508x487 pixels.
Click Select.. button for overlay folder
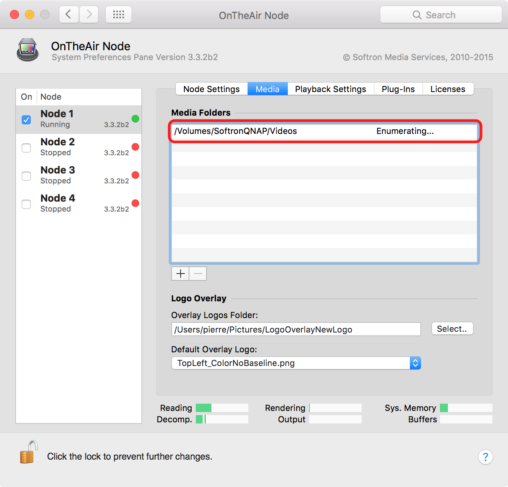tap(452, 329)
